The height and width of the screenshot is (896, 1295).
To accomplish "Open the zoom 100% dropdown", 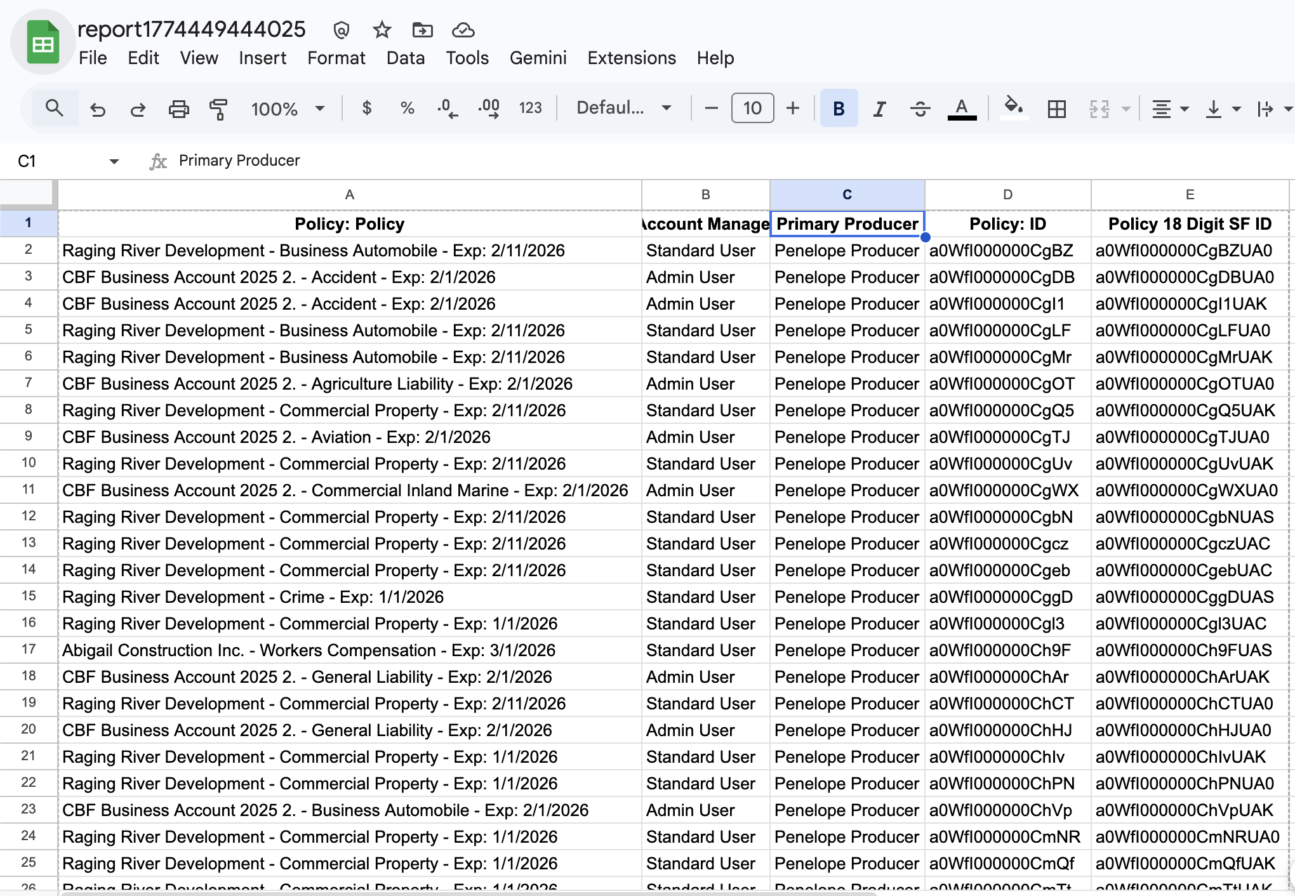I will coord(288,109).
